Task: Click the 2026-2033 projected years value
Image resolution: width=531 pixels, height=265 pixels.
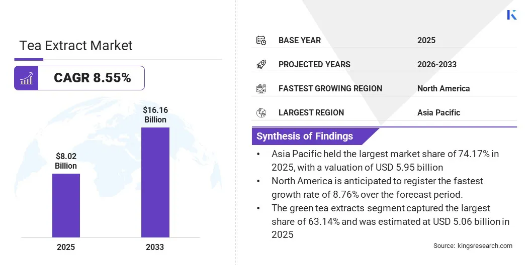Action: tap(437, 64)
